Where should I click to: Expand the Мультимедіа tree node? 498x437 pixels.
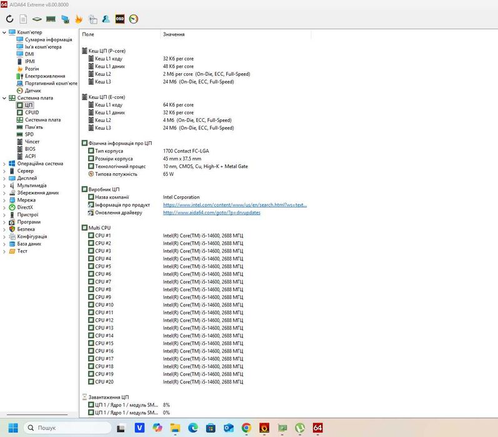click(x=4, y=186)
